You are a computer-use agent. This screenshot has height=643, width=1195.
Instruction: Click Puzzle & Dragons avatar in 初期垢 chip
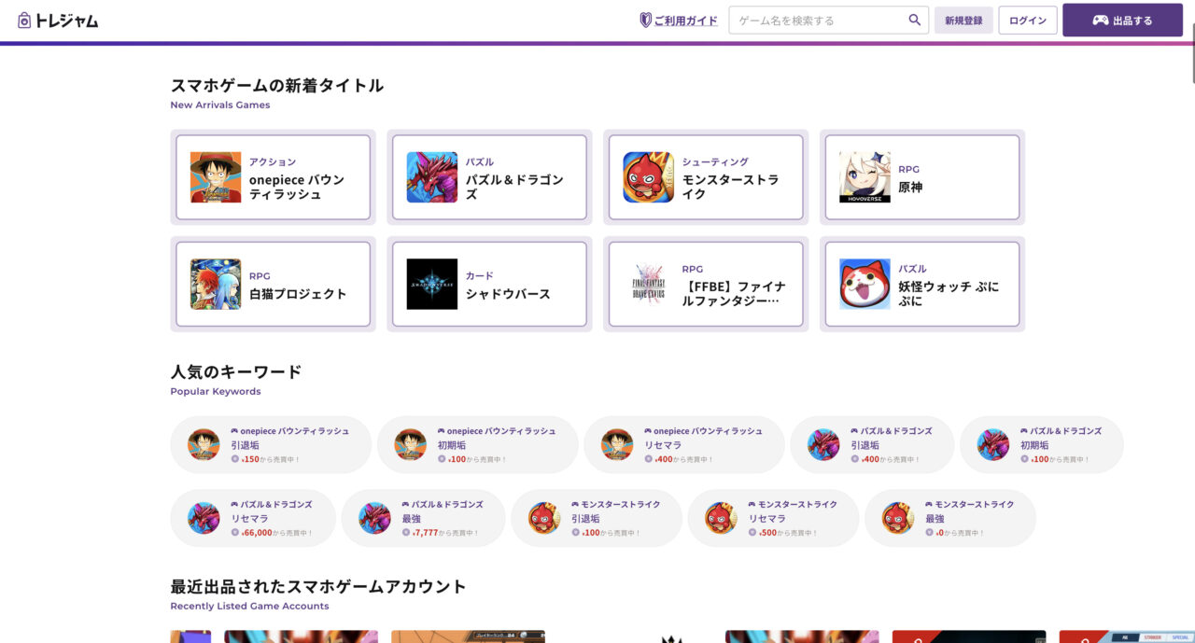(993, 445)
